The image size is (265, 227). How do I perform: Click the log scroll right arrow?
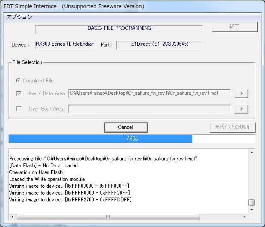click(244, 217)
